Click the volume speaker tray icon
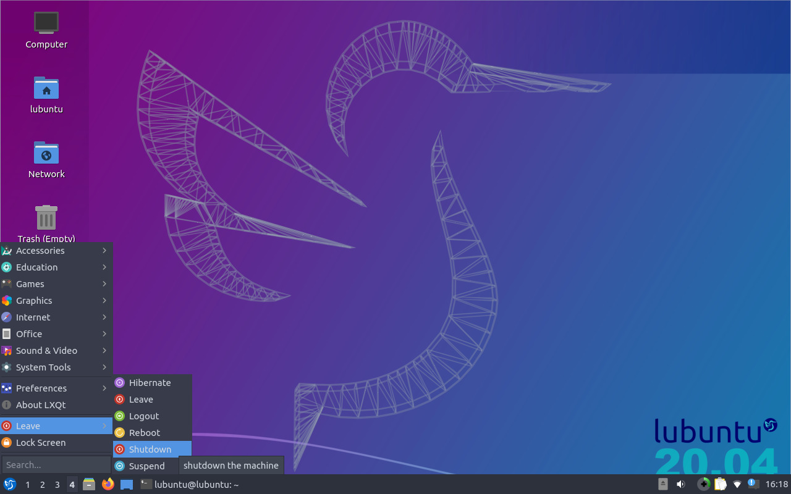The width and height of the screenshot is (791, 494). pyautogui.click(x=680, y=484)
